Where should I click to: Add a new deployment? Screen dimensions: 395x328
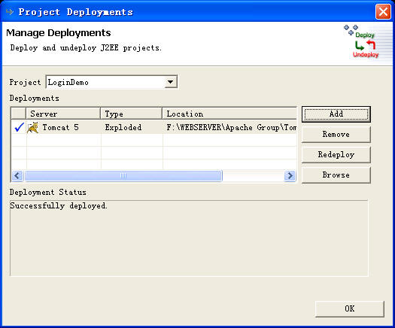pos(336,114)
